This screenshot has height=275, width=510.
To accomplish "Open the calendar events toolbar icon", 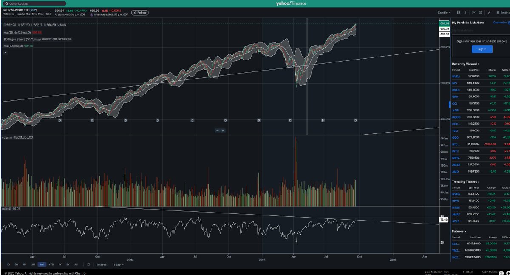I will (x=480, y=12).
